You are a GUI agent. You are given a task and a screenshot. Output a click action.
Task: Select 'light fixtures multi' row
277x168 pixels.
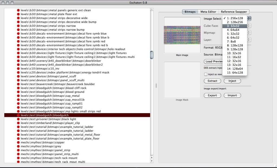pyautogui.click(x=77, y=57)
